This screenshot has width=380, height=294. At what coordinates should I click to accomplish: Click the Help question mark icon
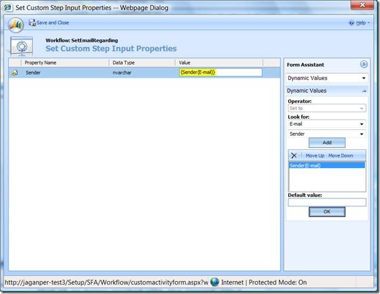coord(352,23)
